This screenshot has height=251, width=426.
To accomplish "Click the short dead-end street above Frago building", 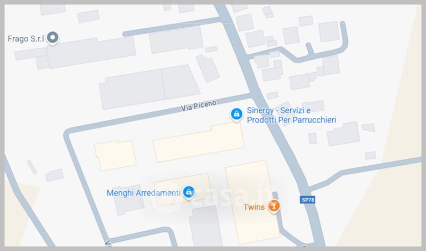I will coord(172,26).
